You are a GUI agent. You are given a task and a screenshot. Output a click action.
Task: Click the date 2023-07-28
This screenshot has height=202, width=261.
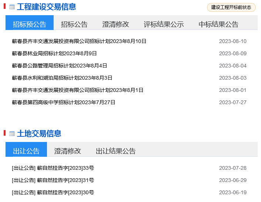coord(233,168)
